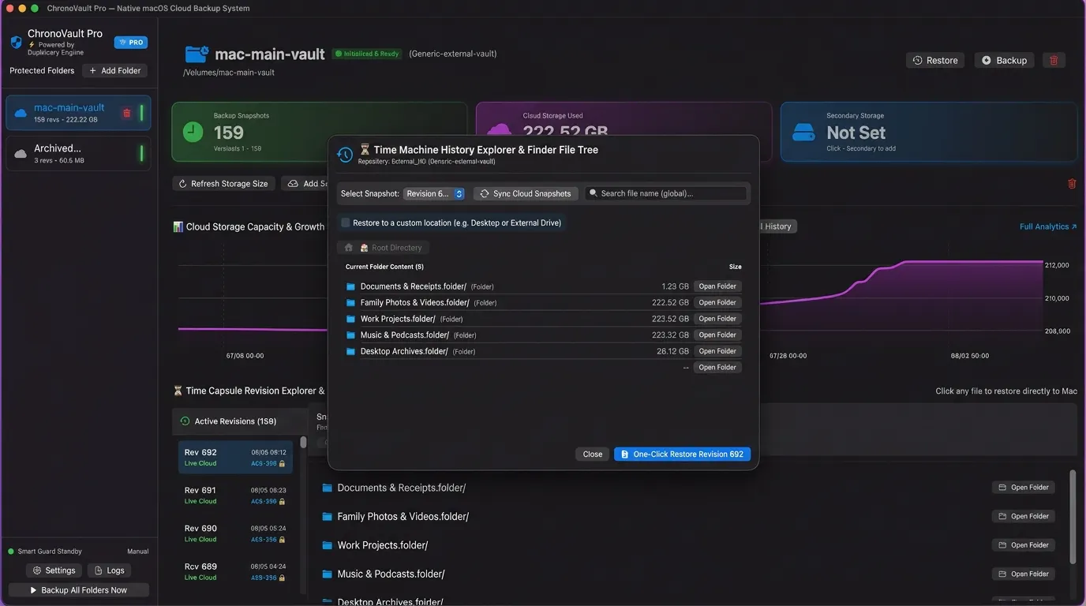Open the Settings button in sidebar footer
The image size is (1086, 606).
pyautogui.click(x=54, y=570)
